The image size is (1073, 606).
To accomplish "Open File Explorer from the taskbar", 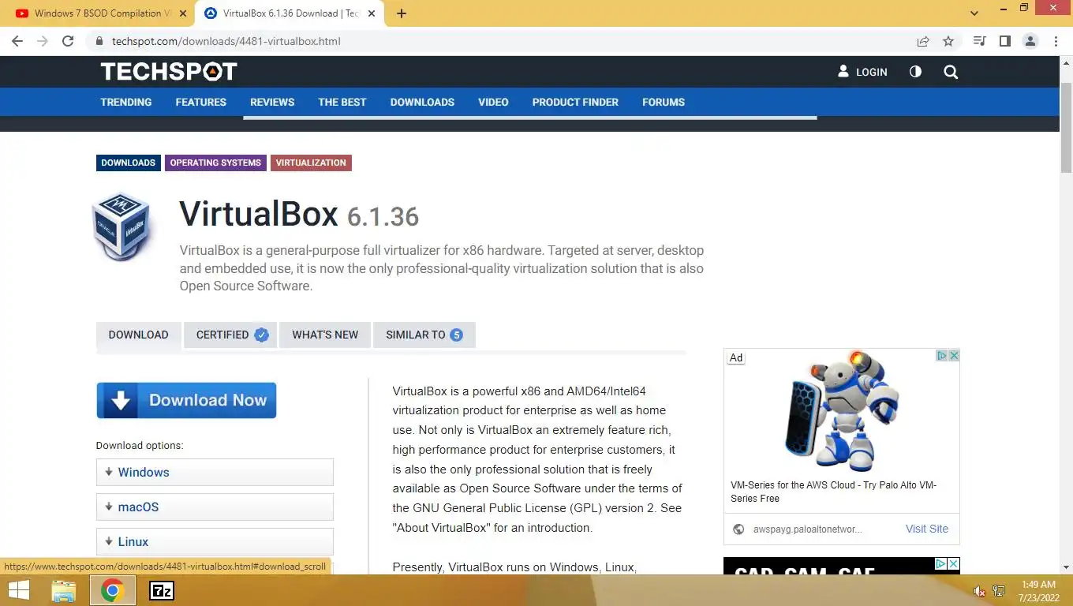I will click(63, 591).
